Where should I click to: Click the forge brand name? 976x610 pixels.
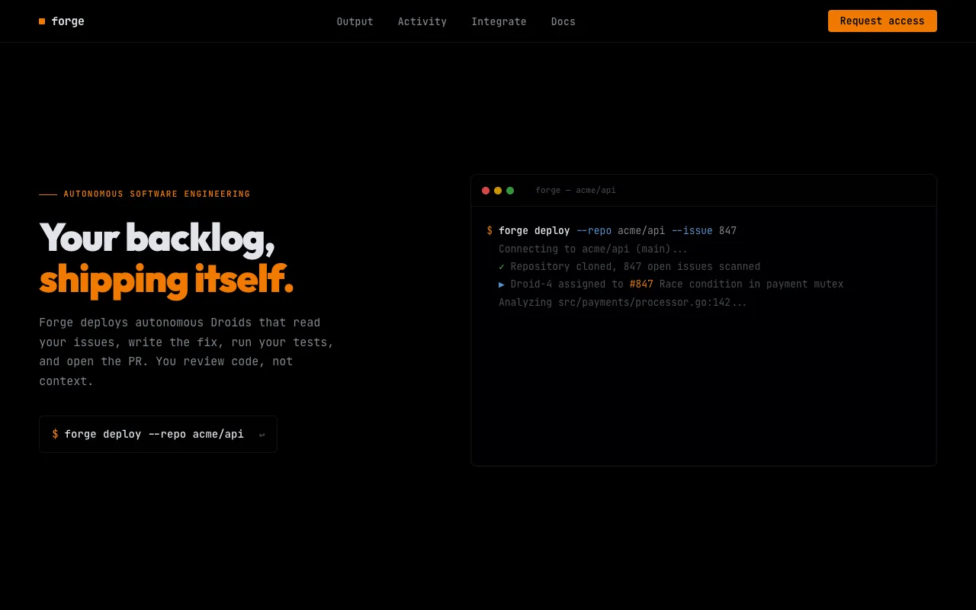68,21
